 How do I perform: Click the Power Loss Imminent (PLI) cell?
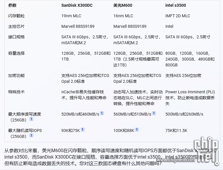point(190,98)
